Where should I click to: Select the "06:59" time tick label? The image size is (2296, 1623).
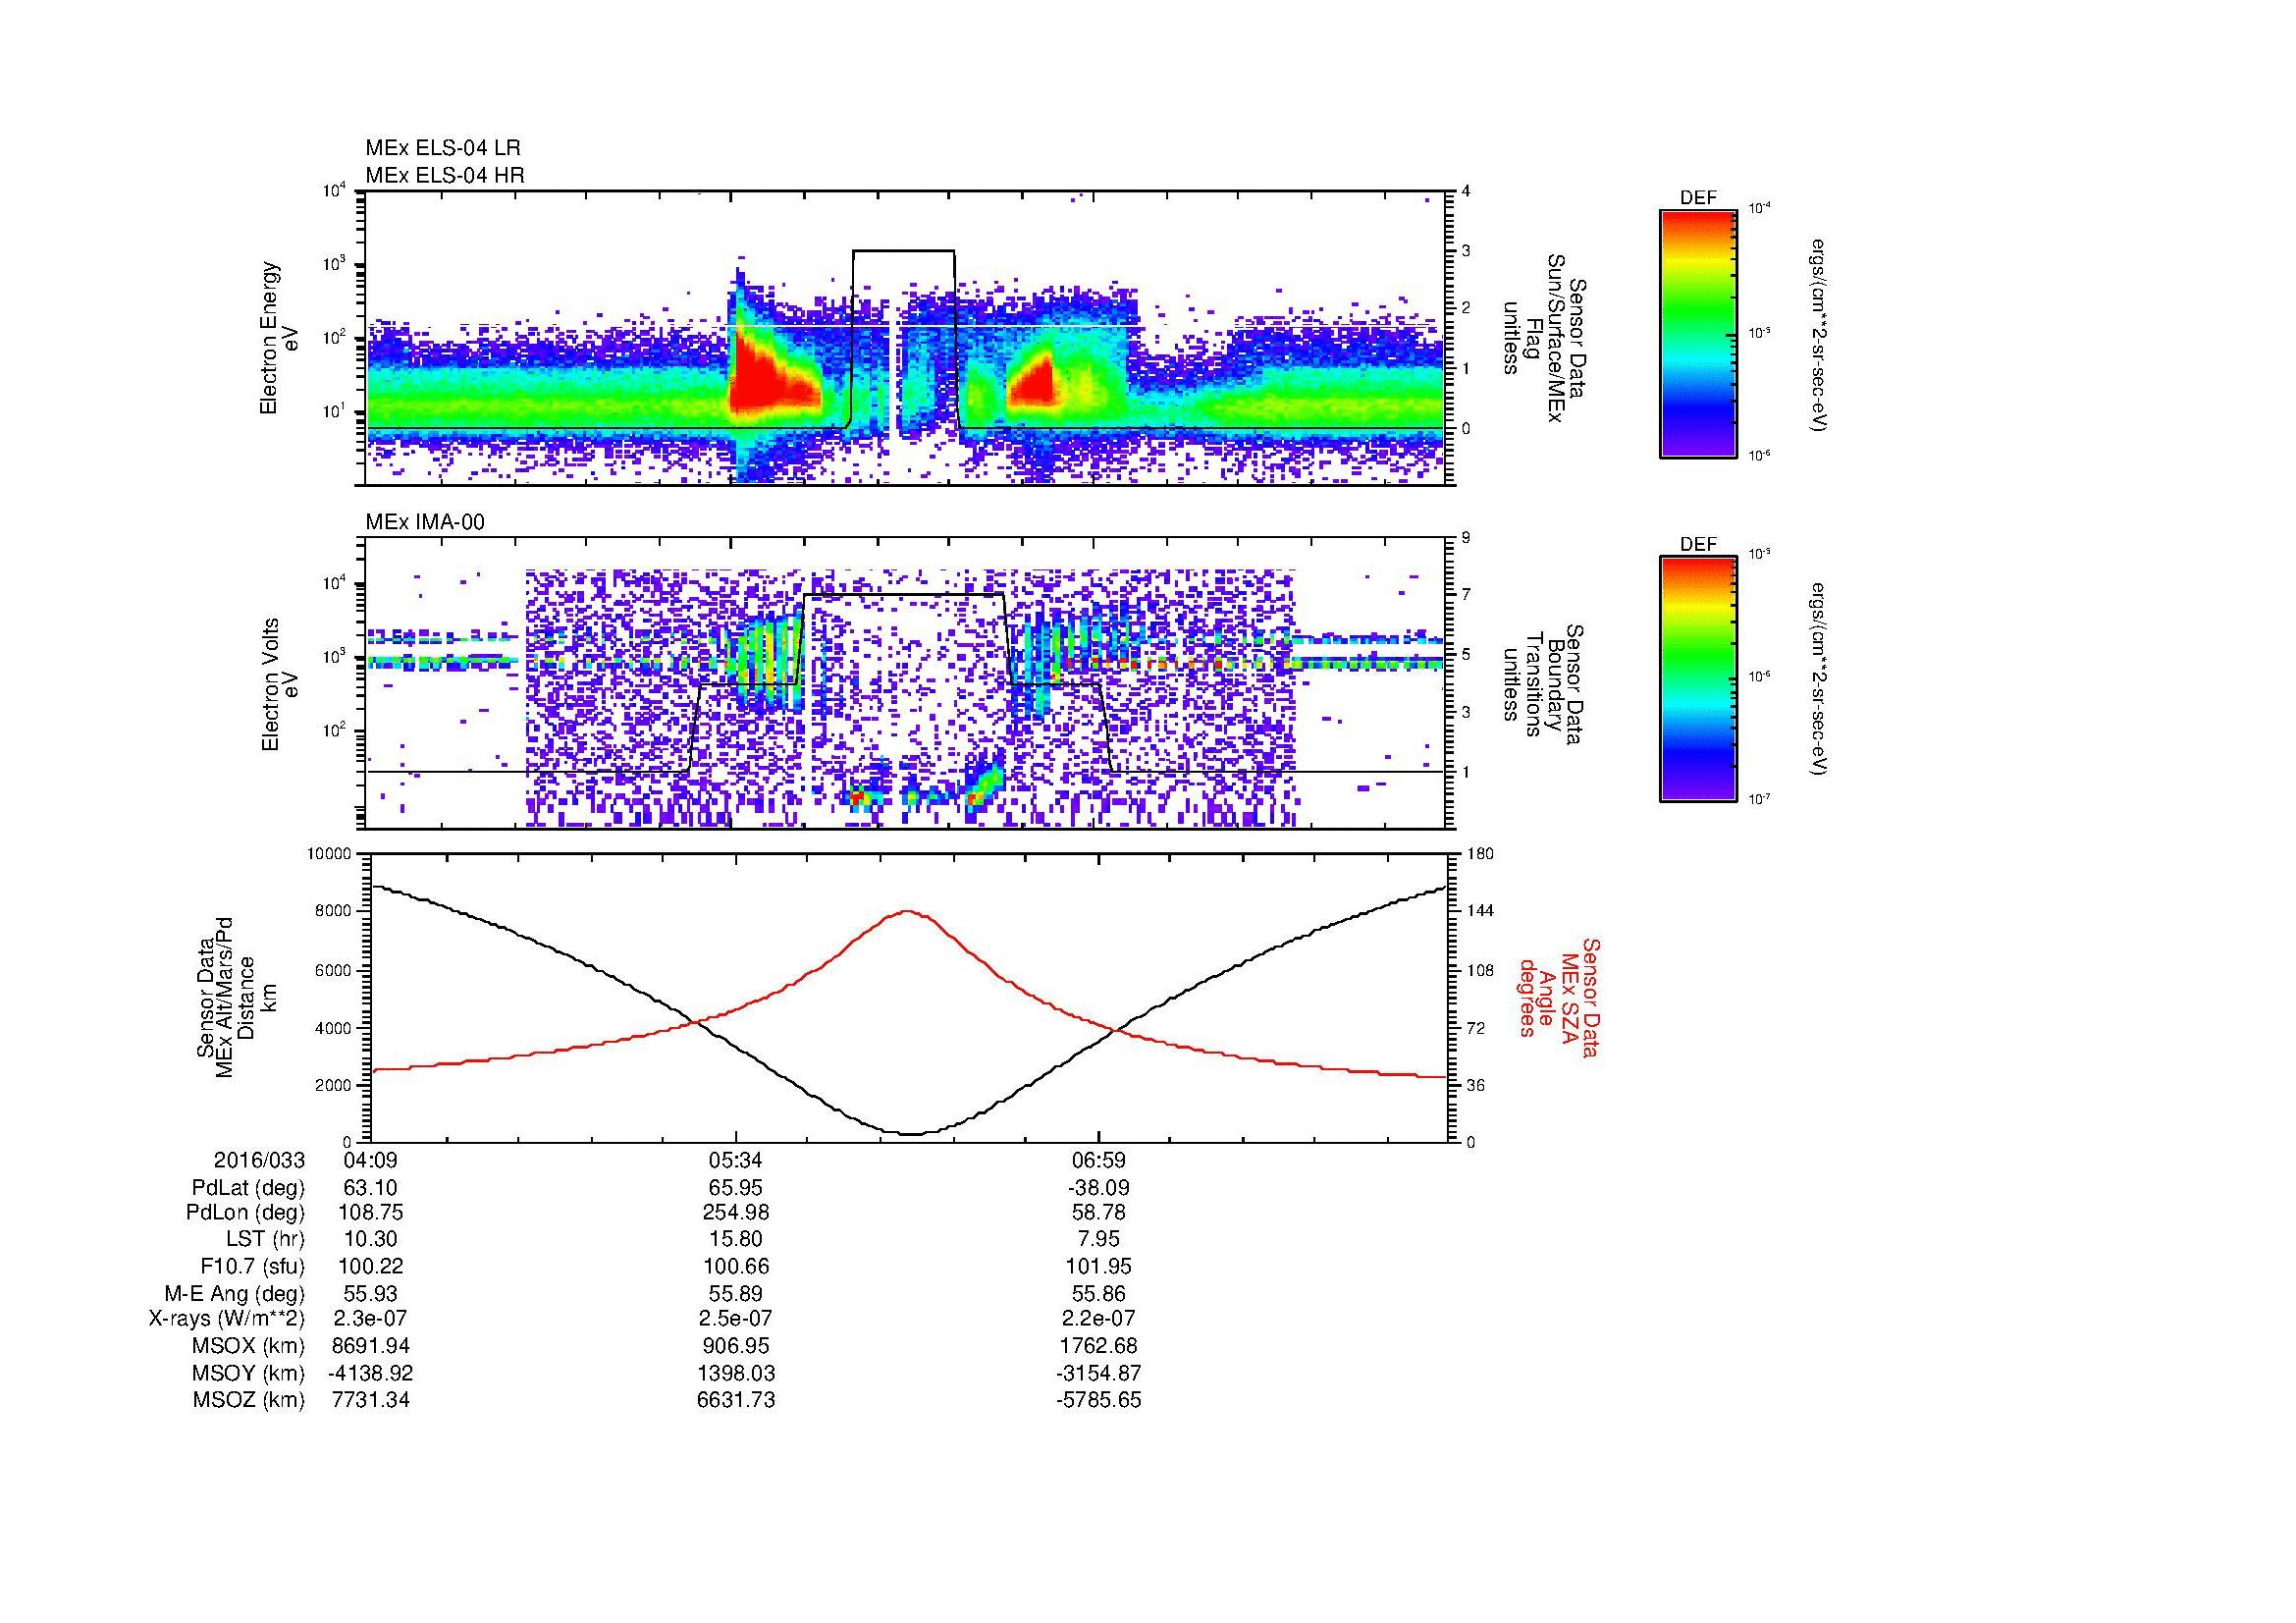click(1099, 1160)
